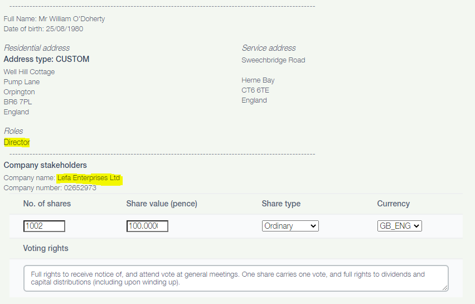The width and height of the screenshot is (475, 304).
Task: Click the No. of shares field containing 1002
Action: tap(44, 226)
